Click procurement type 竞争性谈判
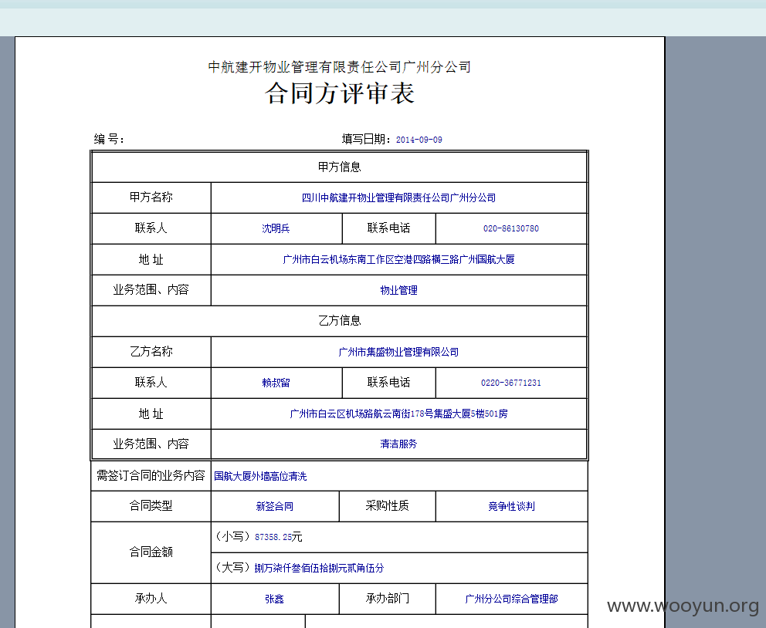Screen dimensions: 766x628 point(511,507)
